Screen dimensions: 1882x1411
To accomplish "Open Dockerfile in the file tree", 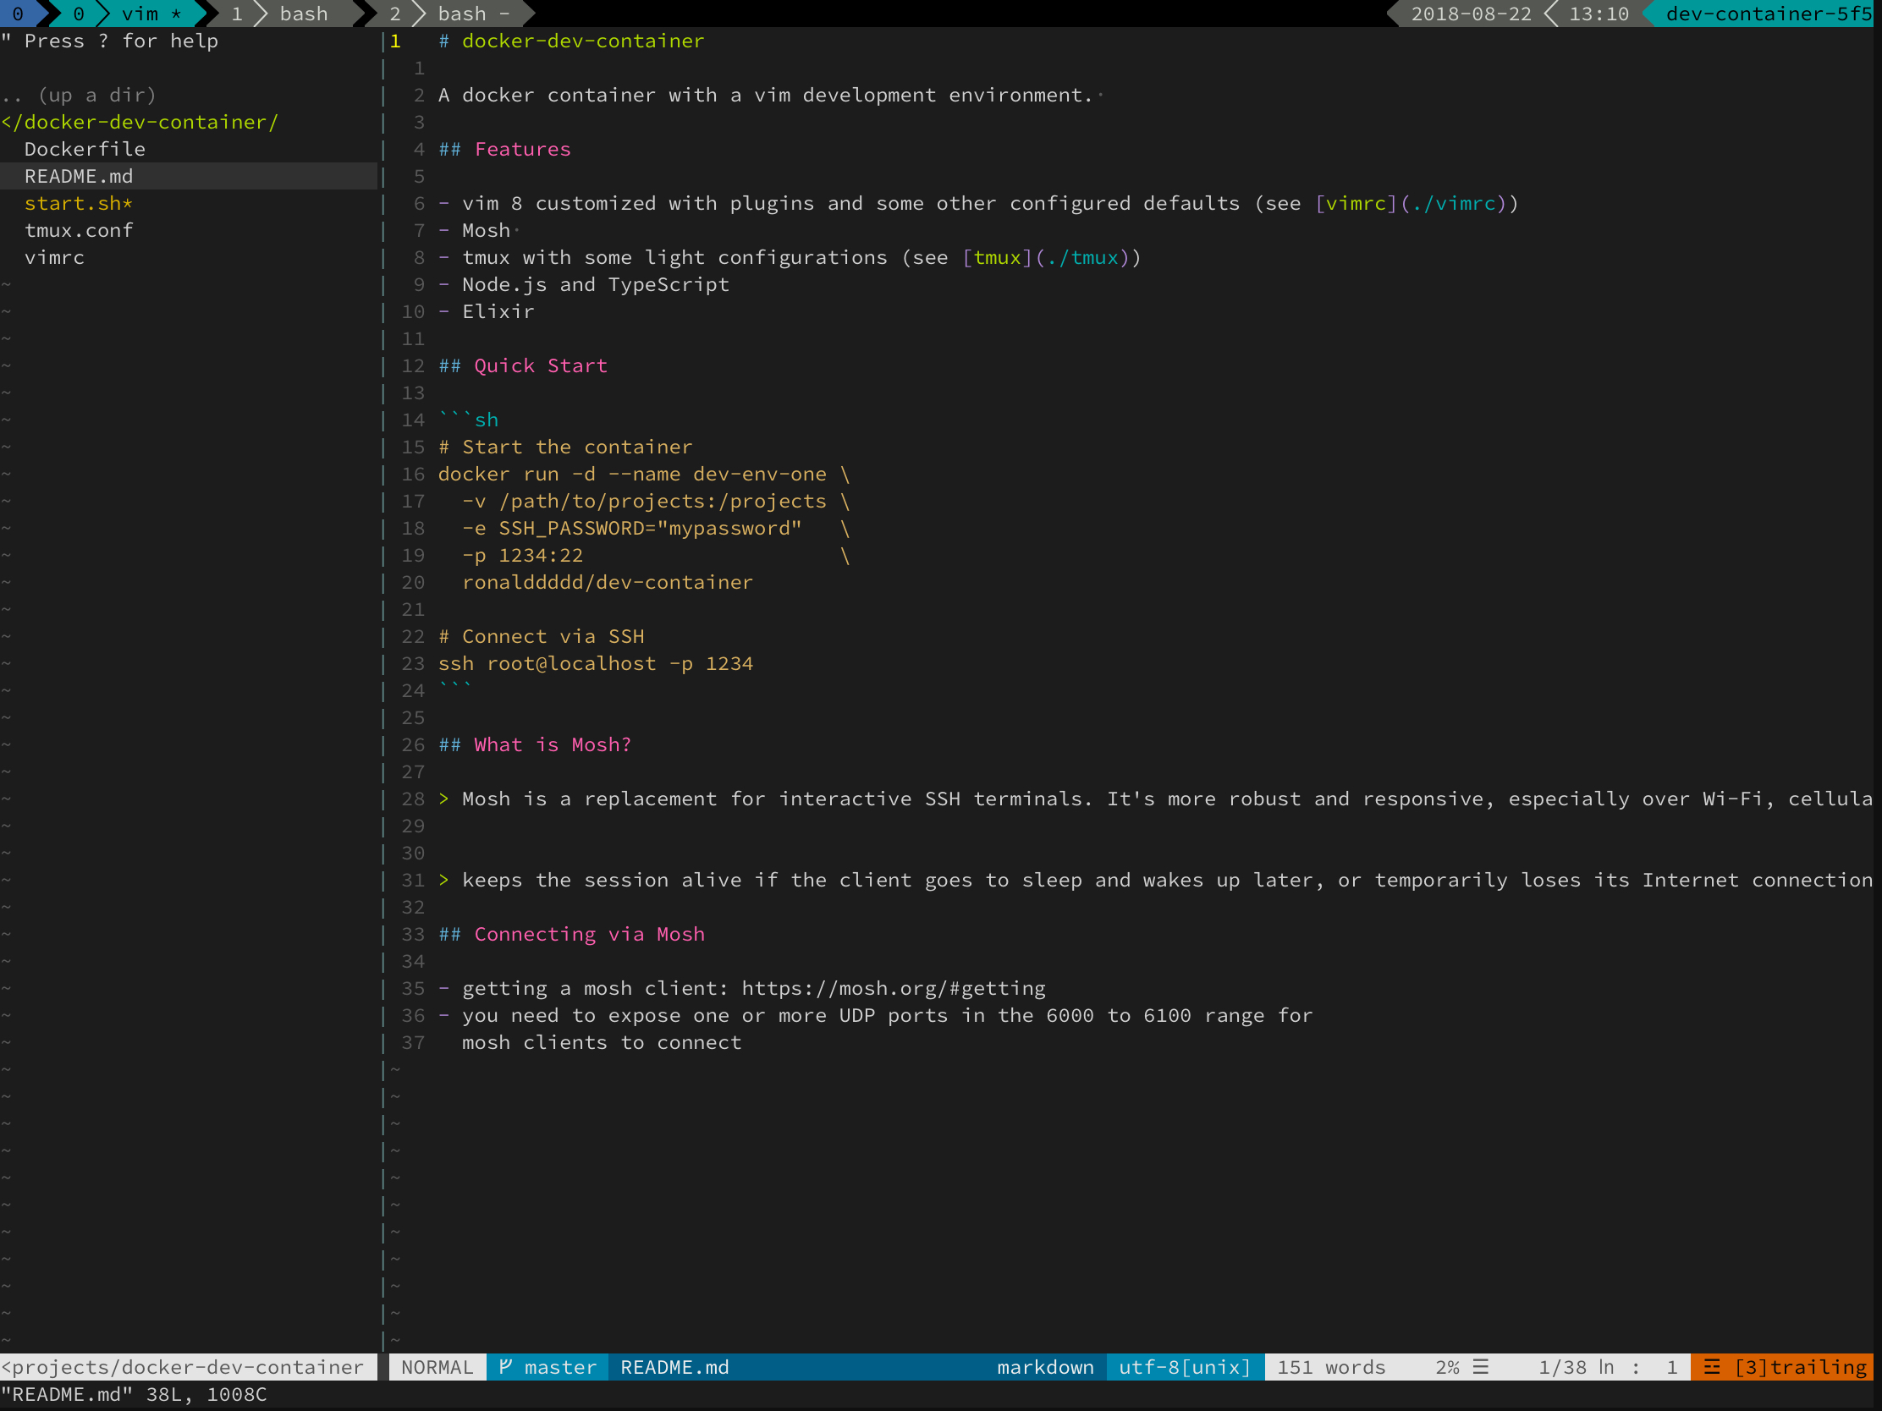I will pos(85,149).
